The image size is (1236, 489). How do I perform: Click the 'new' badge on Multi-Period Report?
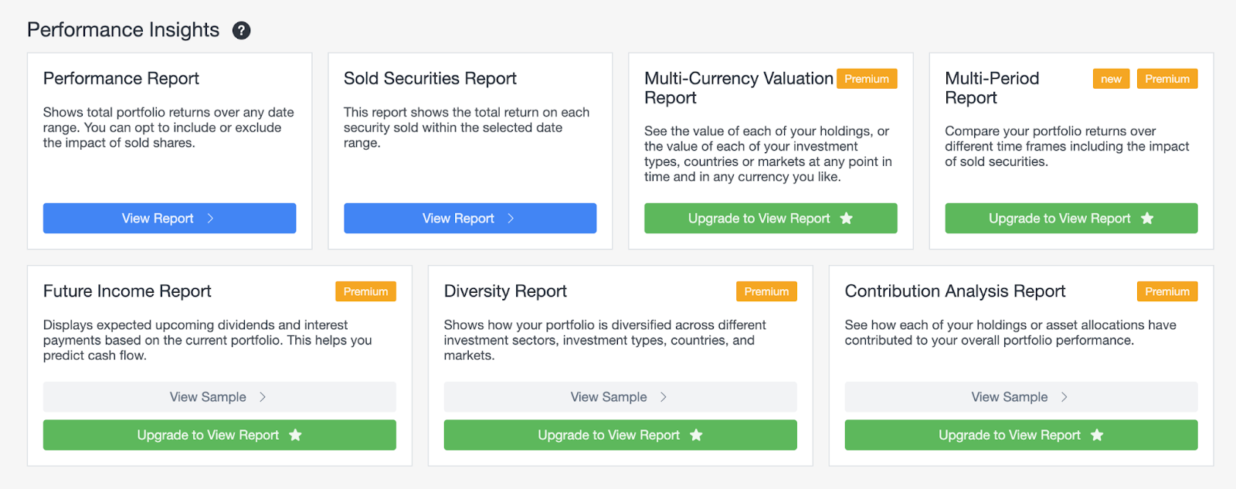(1111, 79)
